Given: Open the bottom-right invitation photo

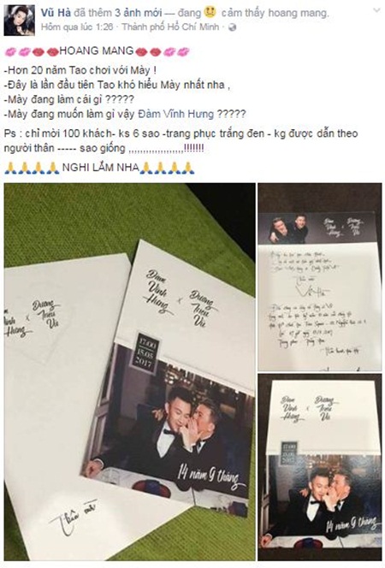Looking at the screenshot, I should coord(319,467).
